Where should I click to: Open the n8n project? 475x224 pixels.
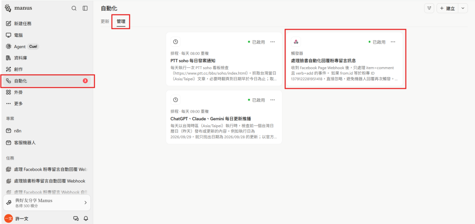click(47, 131)
